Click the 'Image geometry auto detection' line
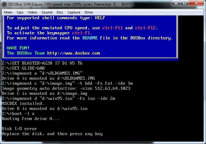 click(66, 88)
